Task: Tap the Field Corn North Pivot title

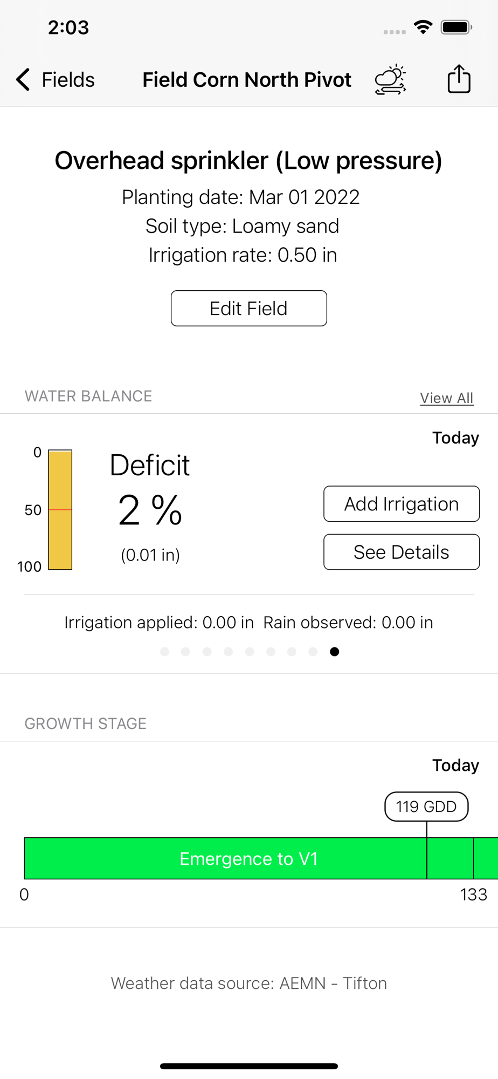Action: coord(247,80)
